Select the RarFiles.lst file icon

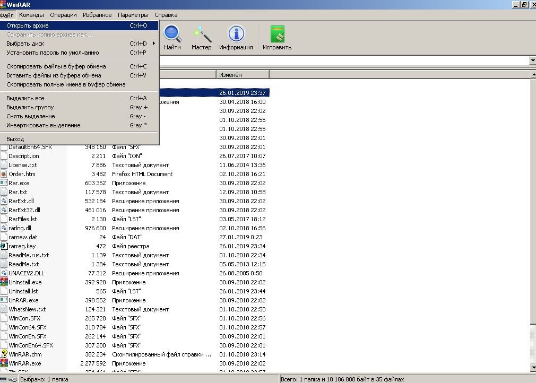coord(4,219)
